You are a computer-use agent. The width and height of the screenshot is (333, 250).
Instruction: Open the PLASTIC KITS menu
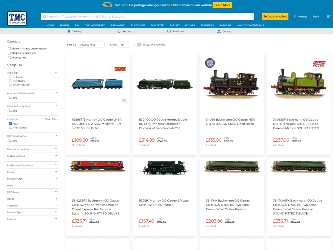138,25
